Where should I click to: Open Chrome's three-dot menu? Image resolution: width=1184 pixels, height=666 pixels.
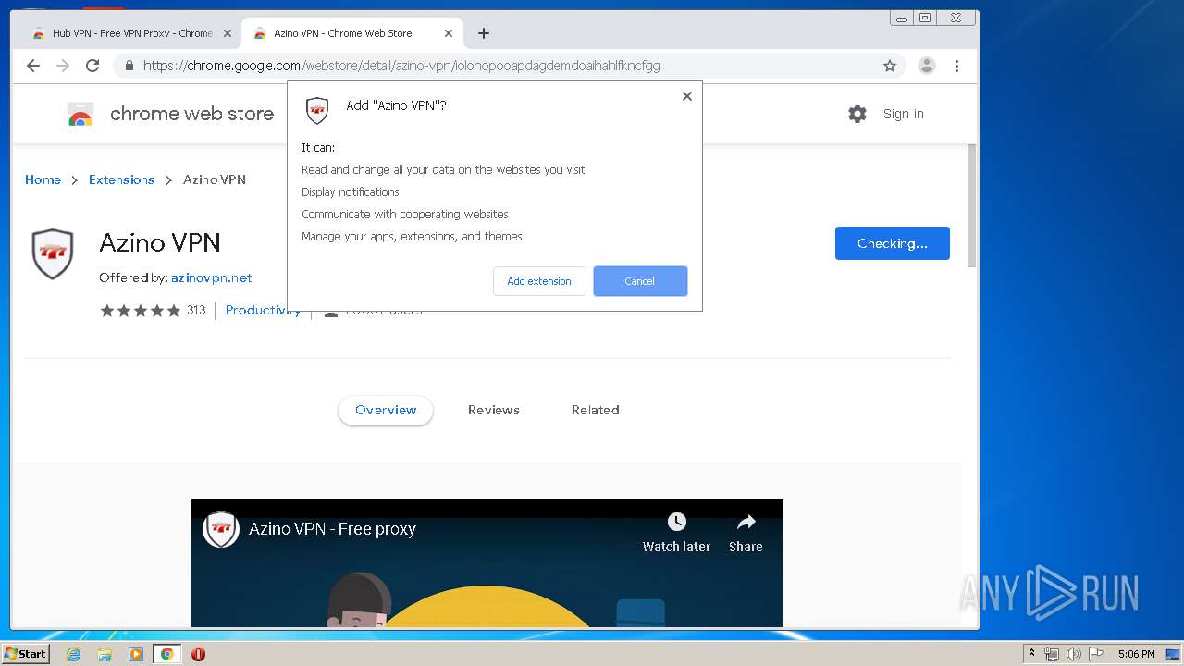point(956,66)
